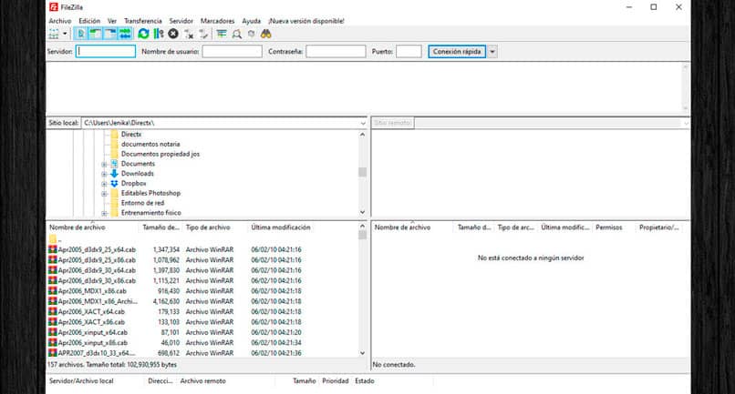Click WinRAR icon of APR2007_d3dx10_33_x64

coord(53,352)
